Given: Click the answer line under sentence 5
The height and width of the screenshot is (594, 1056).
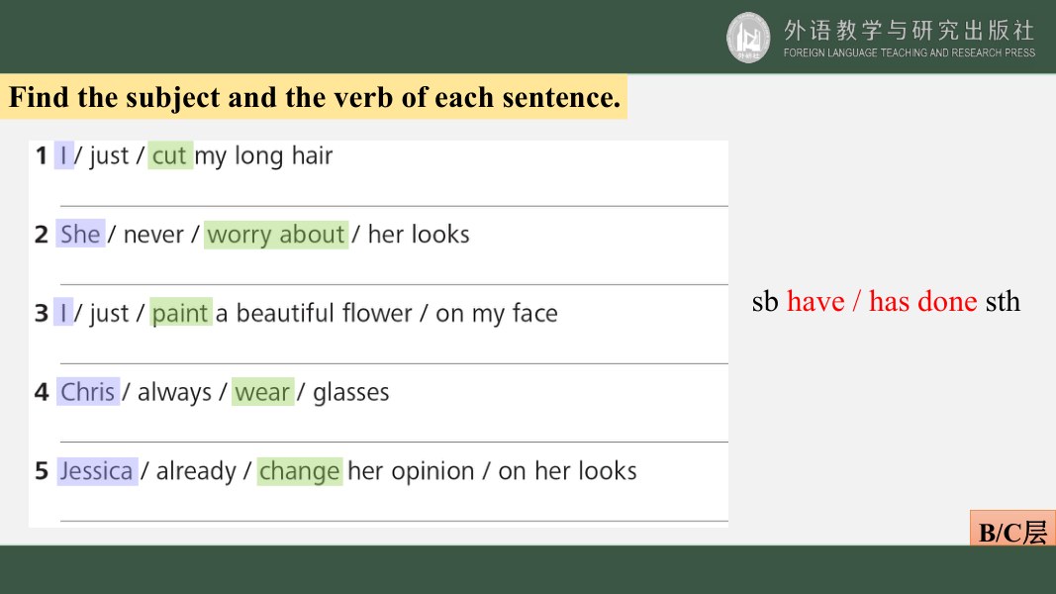Looking at the screenshot, I should (394, 521).
